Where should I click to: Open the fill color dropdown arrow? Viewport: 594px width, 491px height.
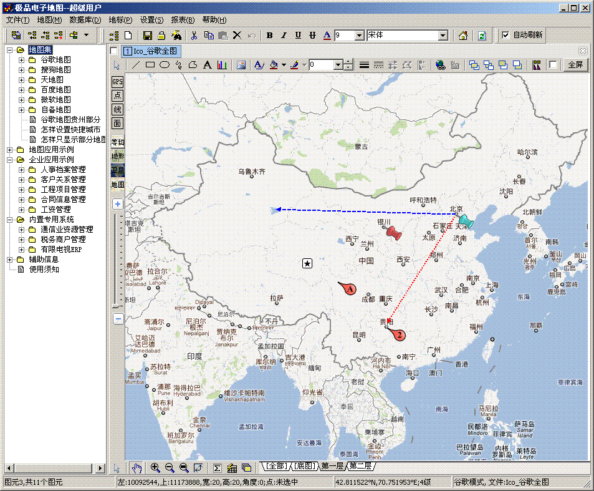284,66
